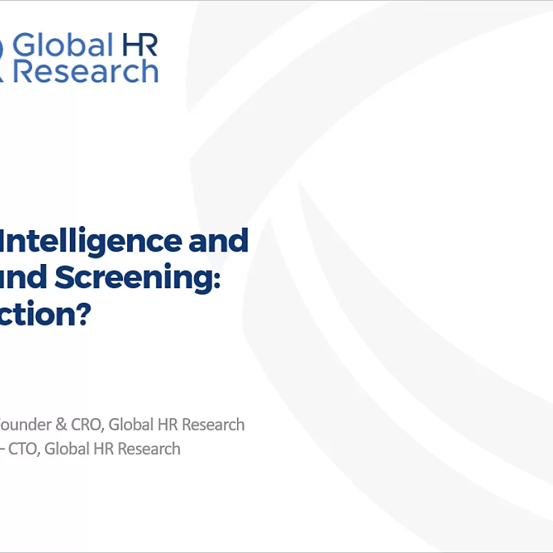Click "Global HR Research" on the CTO line

(113, 449)
